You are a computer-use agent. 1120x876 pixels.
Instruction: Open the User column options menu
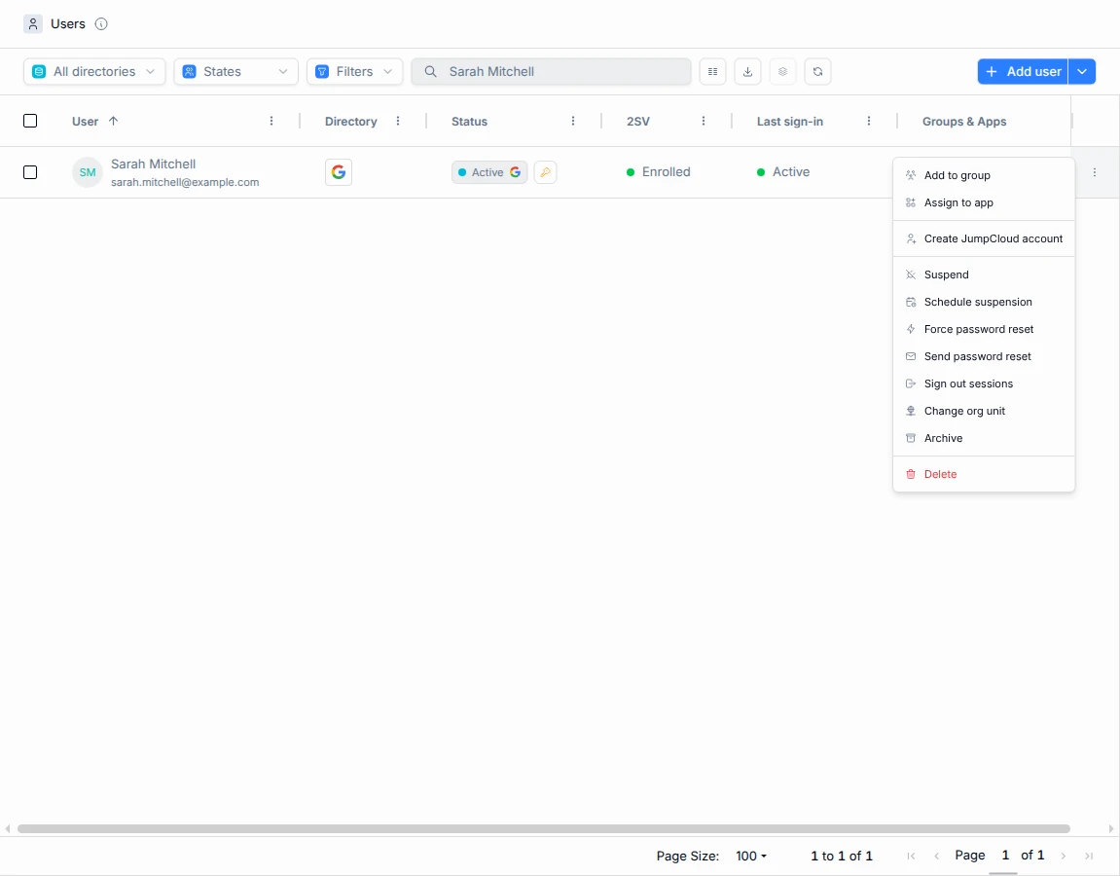coord(271,122)
